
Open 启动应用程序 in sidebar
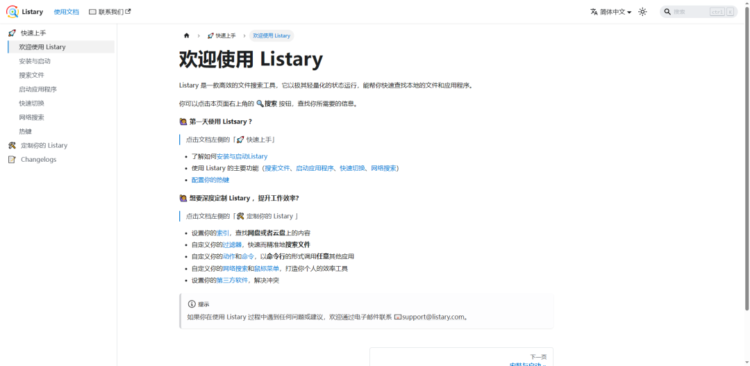[x=38, y=89]
